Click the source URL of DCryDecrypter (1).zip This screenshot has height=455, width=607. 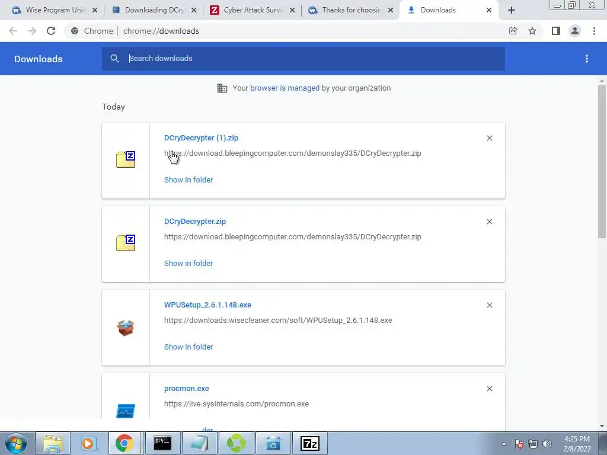(x=293, y=153)
